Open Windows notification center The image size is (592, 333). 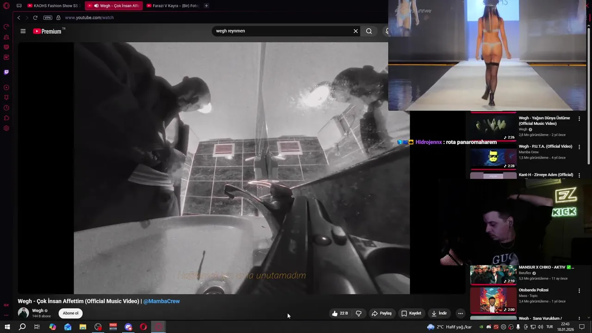pyautogui.click(x=582, y=327)
